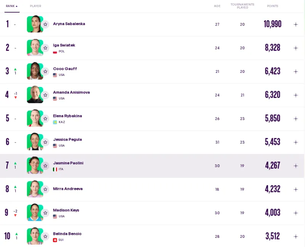
Task: Click Madison Keys' player photo thumbnail
Action: pyautogui.click(x=34, y=213)
